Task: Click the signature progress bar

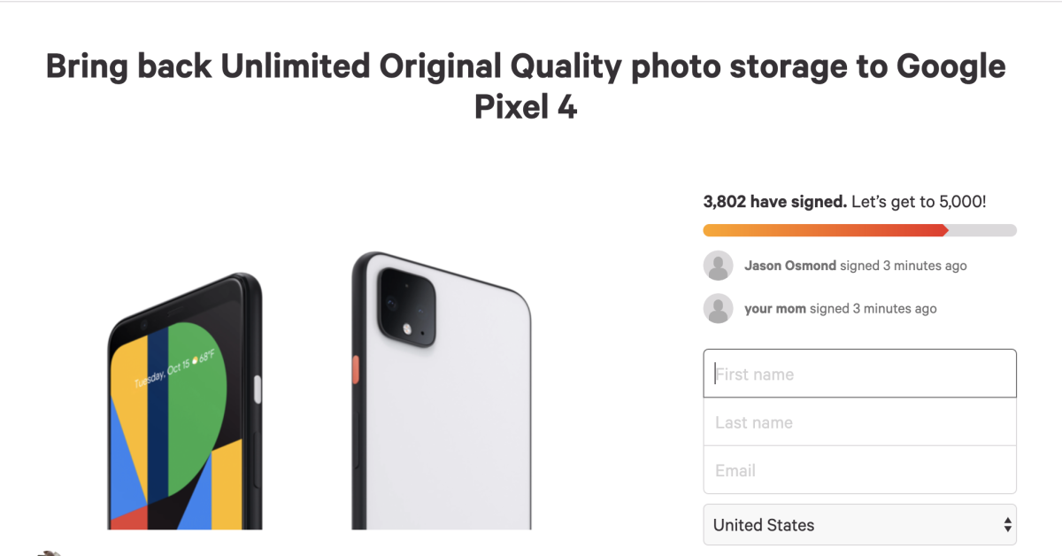Action: (x=859, y=230)
